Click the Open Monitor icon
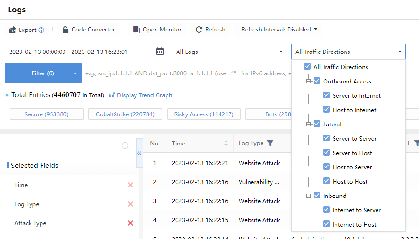 pos(136,30)
